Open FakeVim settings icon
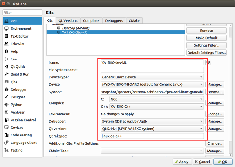The image size is (235, 167). (6, 44)
